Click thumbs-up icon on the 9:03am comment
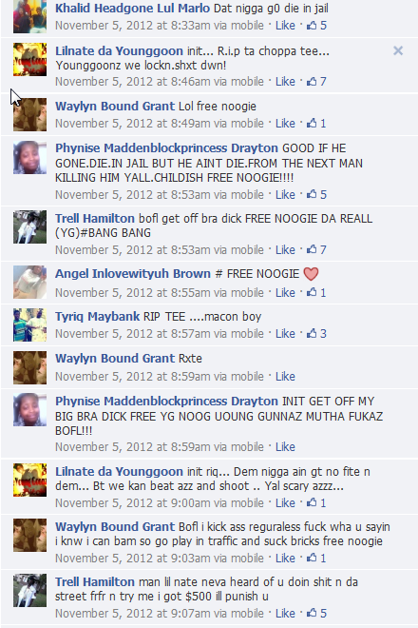Viewport: 418px width, 628px height. tap(312, 558)
